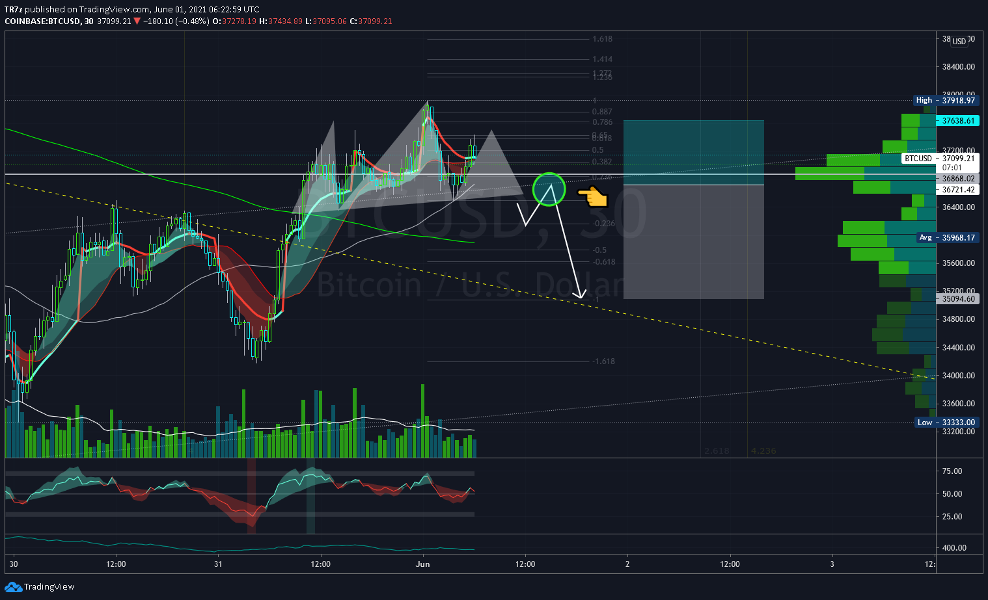Click the 2.618 time-zone Fibonacci label

tap(717, 451)
